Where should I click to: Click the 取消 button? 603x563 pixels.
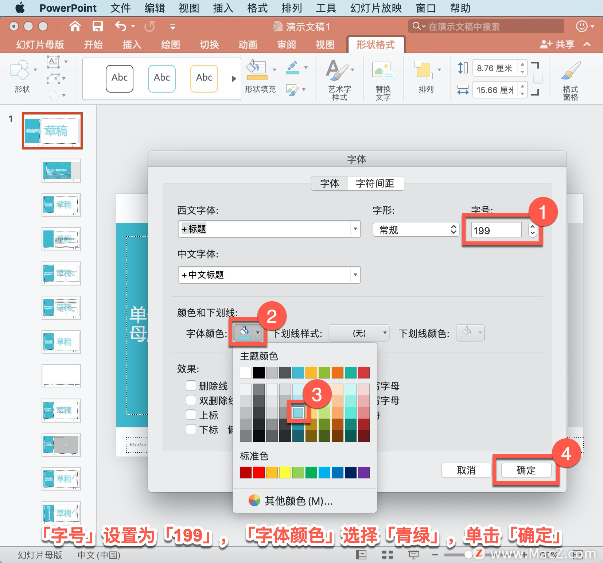point(466,470)
